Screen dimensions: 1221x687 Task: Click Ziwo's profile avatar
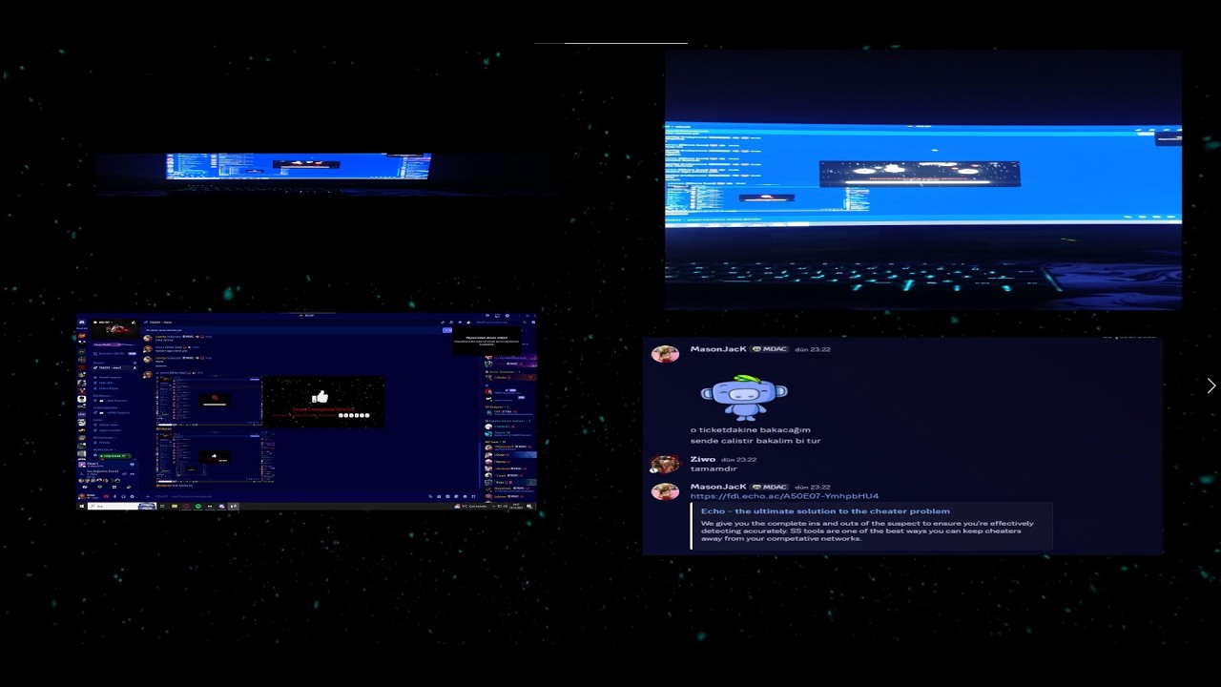point(664,464)
